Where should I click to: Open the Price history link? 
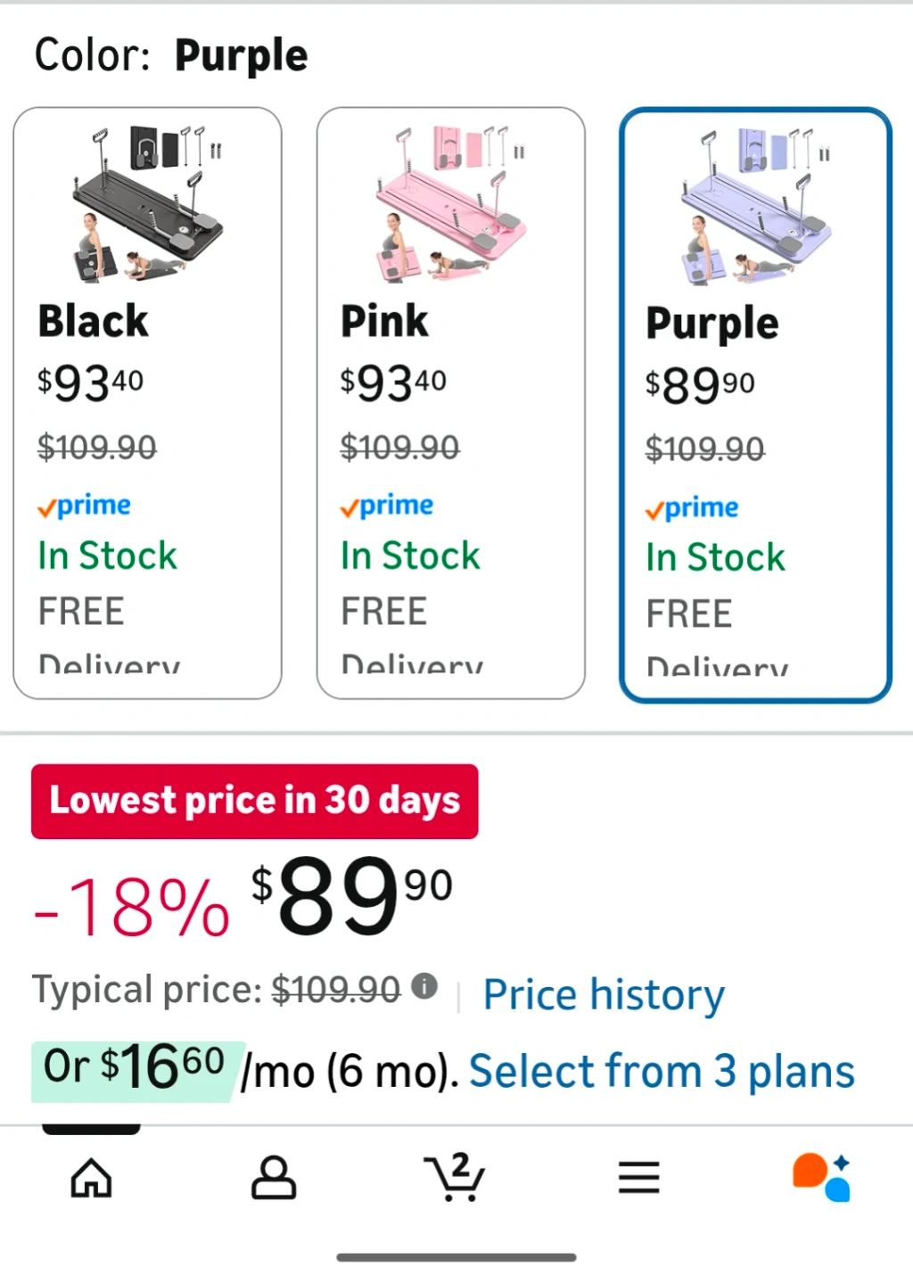(x=604, y=994)
